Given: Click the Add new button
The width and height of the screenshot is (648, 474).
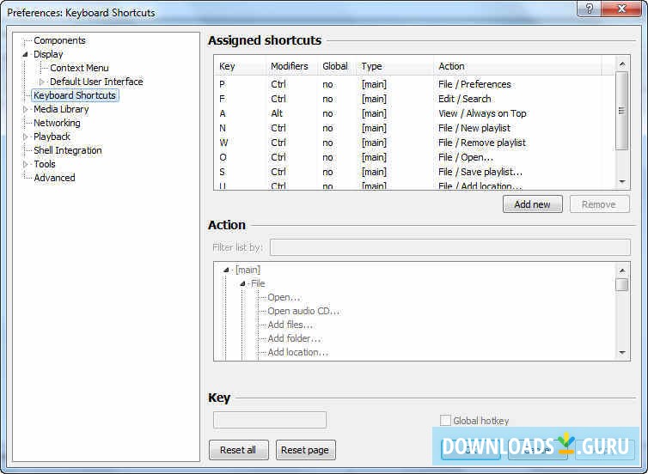Looking at the screenshot, I should [532, 204].
